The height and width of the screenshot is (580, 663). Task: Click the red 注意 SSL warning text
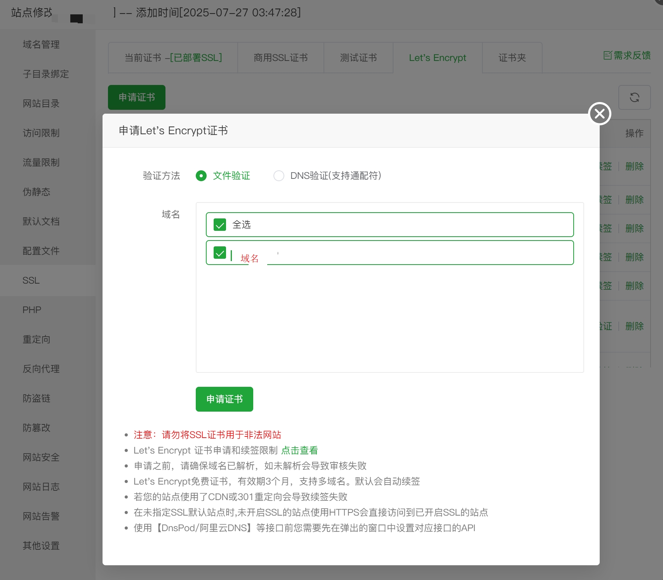coord(207,435)
